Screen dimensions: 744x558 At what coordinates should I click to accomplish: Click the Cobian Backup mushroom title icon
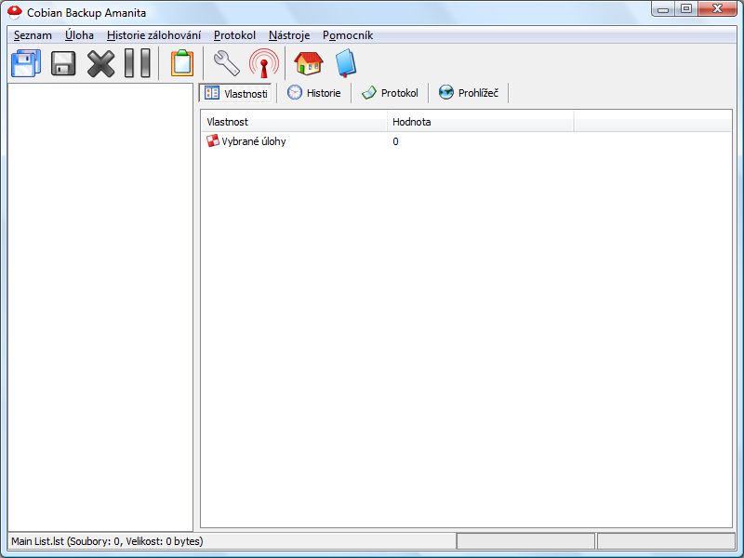(x=14, y=12)
